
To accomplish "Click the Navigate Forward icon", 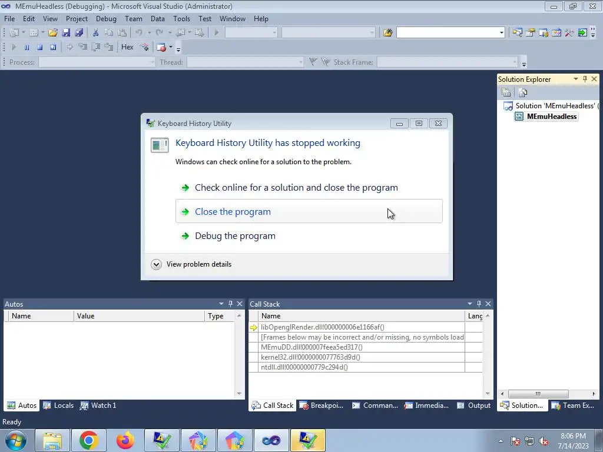I will point(199,33).
